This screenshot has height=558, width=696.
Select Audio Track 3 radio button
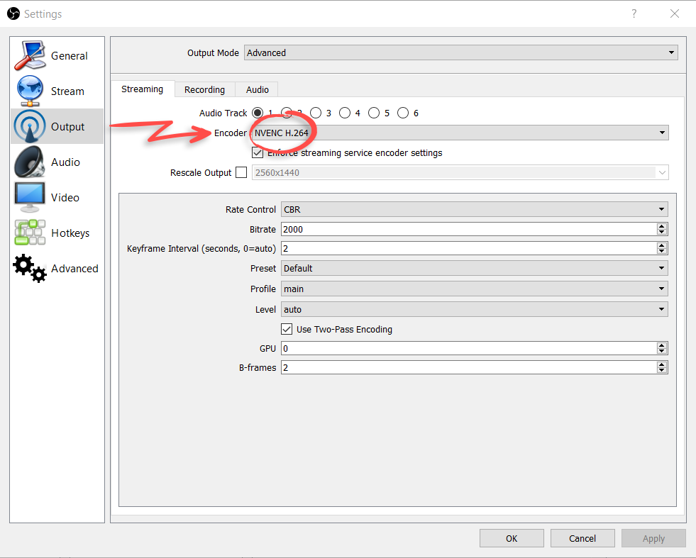[x=316, y=113]
